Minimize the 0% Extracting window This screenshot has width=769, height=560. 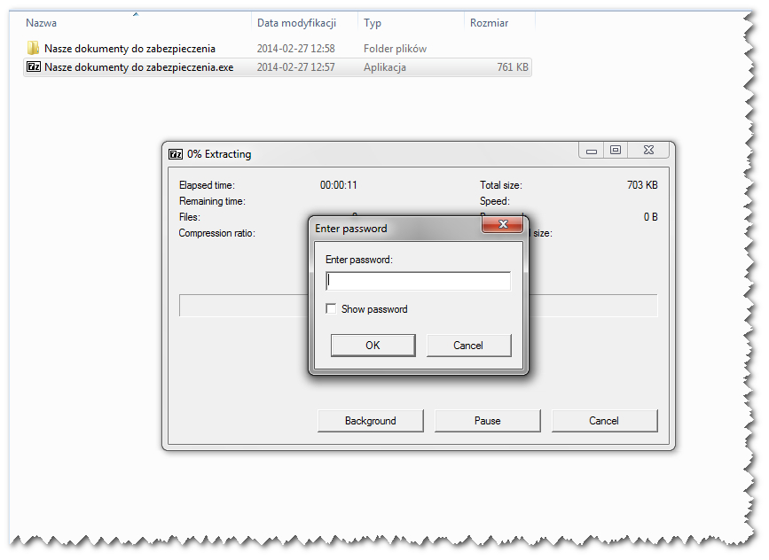tap(592, 151)
